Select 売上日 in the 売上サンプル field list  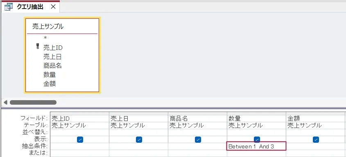tap(52, 57)
